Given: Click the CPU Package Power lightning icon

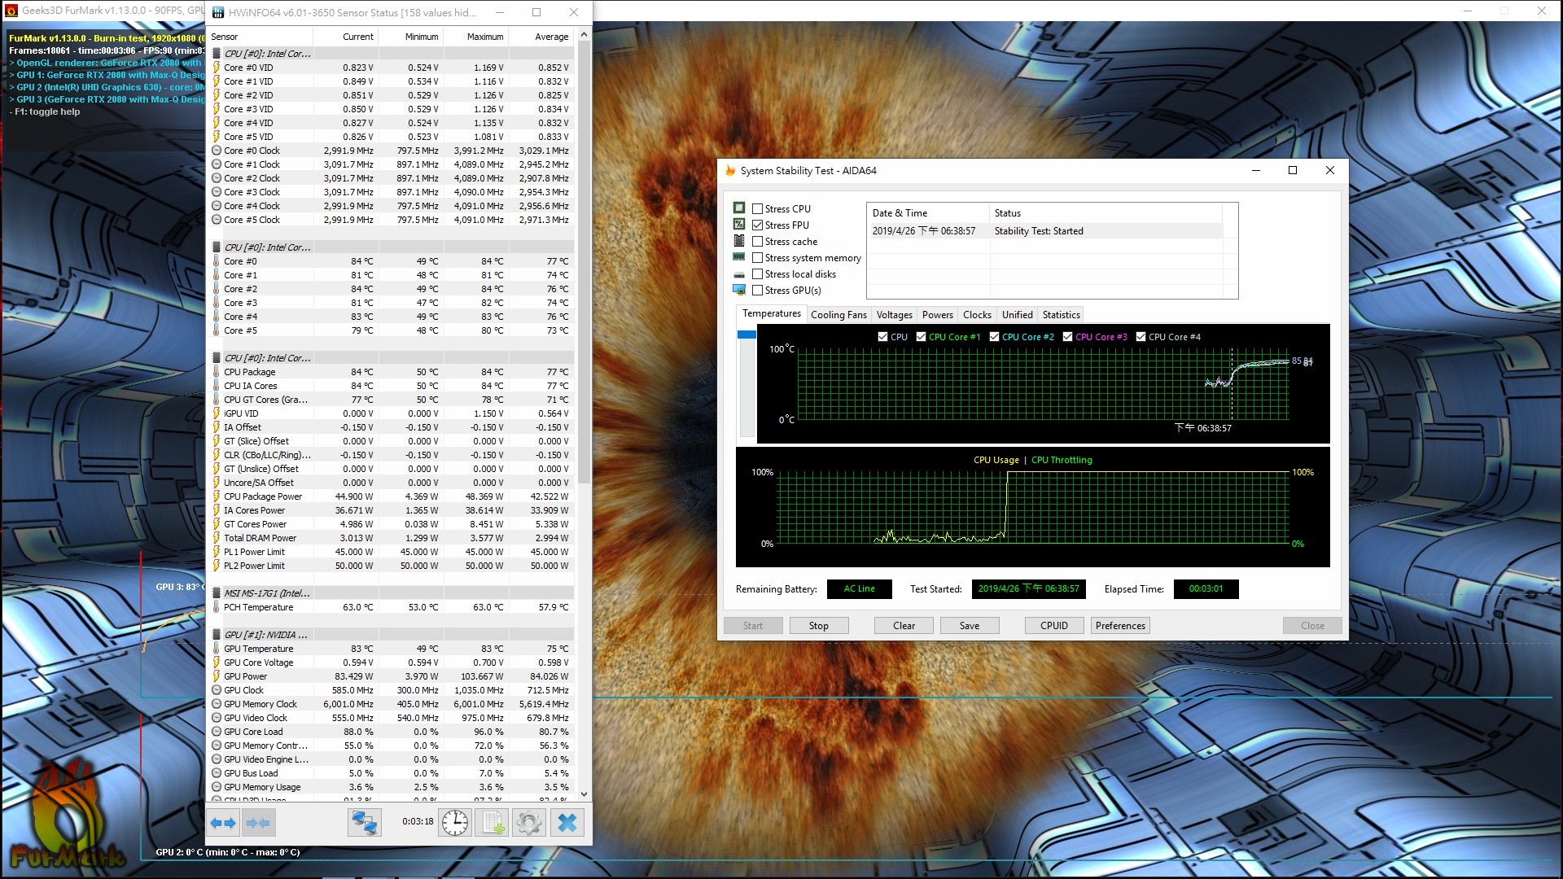Looking at the screenshot, I should [217, 496].
